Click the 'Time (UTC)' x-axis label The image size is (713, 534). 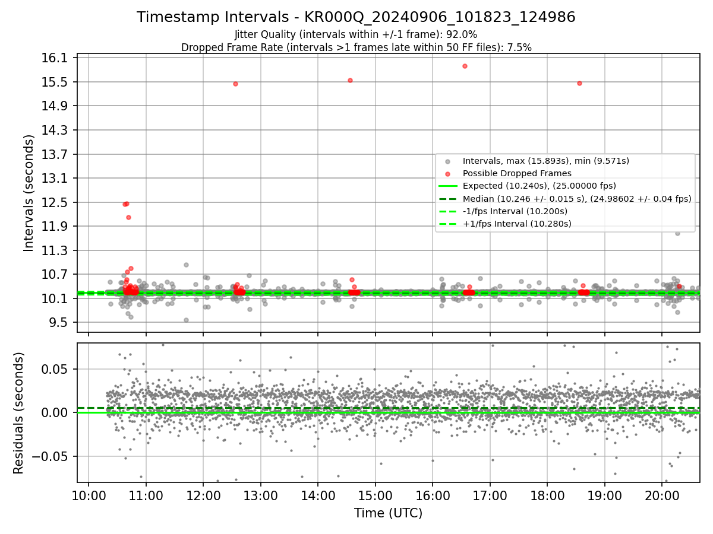388,513
